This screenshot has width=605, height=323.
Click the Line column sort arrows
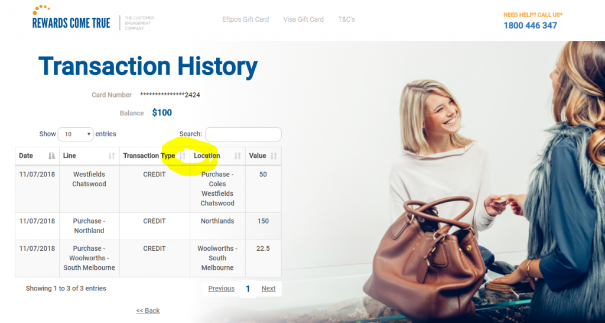tap(112, 156)
